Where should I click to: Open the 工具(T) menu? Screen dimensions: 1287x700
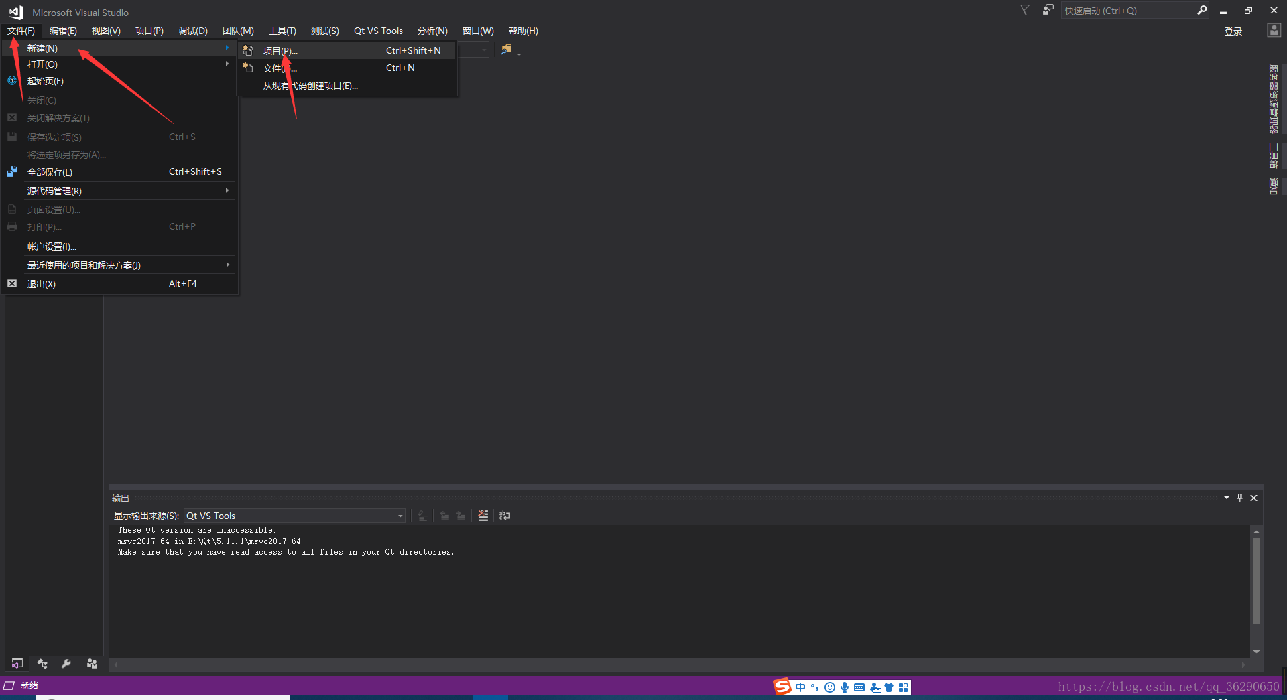click(x=282, y=31)
